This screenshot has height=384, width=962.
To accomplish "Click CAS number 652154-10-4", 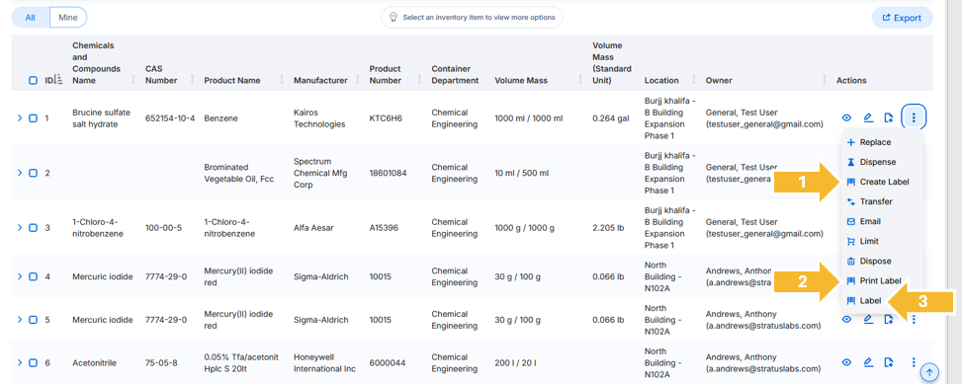I will [x=170, y=117].
